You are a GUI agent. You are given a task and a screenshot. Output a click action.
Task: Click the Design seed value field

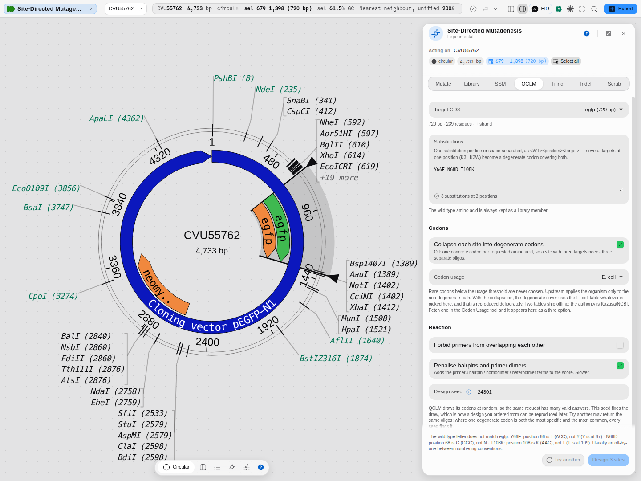click(550, 392)
